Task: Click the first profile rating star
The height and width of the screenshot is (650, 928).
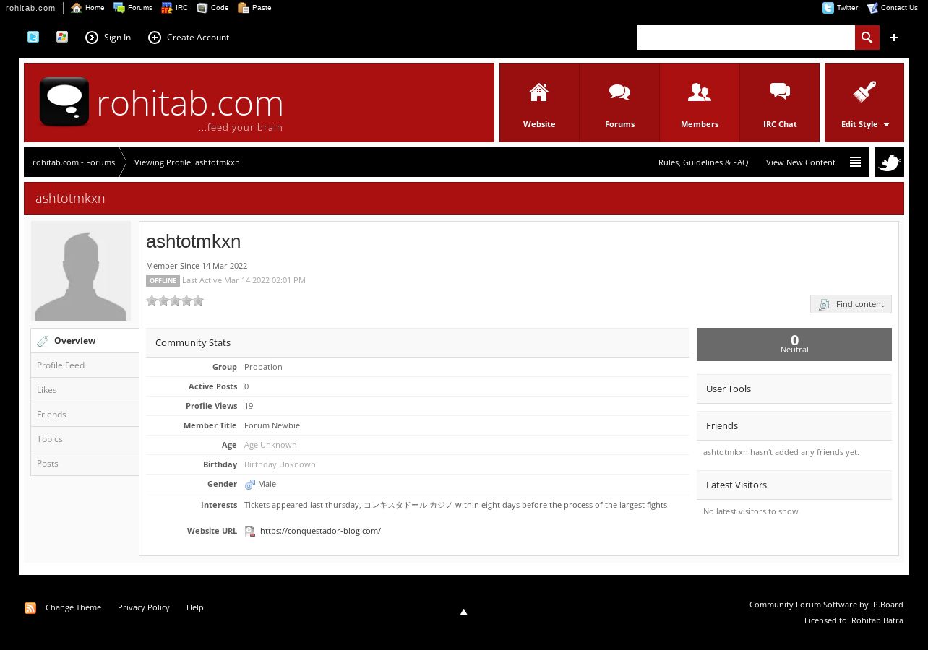Action: point(152,300)
